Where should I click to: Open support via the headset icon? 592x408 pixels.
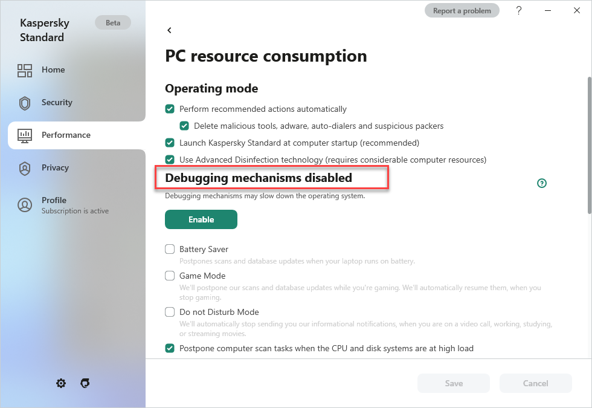pyautogui.click(x=85, y=383)
